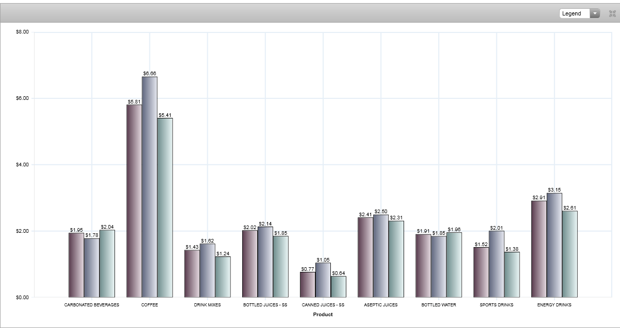Click the ENERGY DRINKS axis label
The image size is (620, 328).
pos(554,305)
